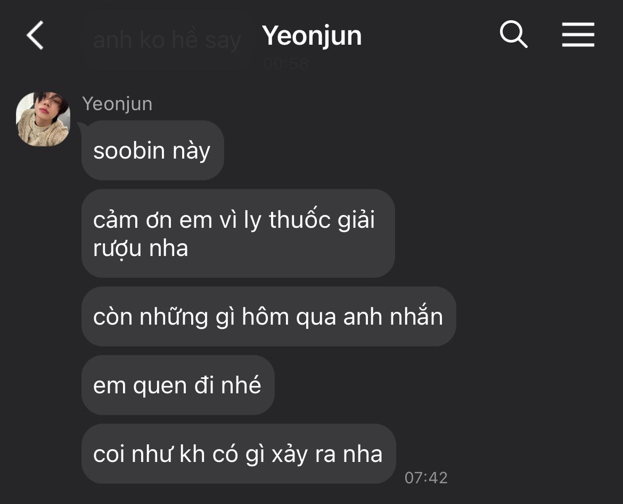Tap the words "giải rượu nha" in bubble

[234, 234]
